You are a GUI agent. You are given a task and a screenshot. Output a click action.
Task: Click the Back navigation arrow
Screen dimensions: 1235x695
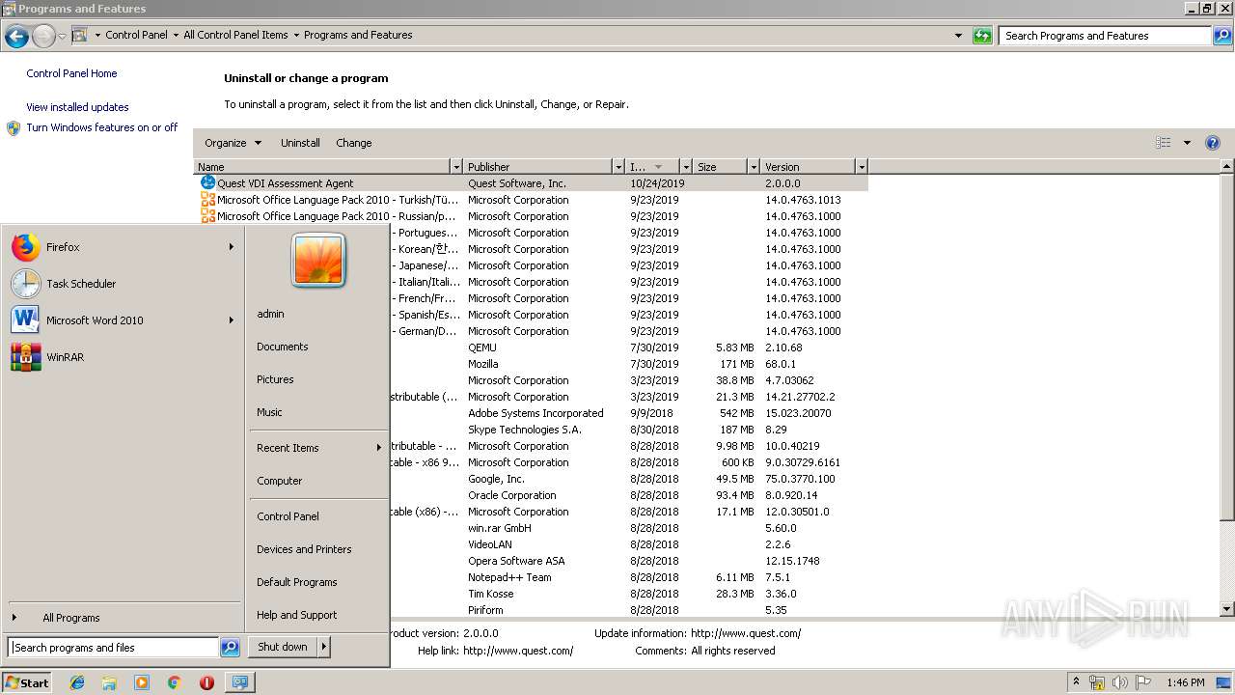pyautogui.click(x=16, y=37)
